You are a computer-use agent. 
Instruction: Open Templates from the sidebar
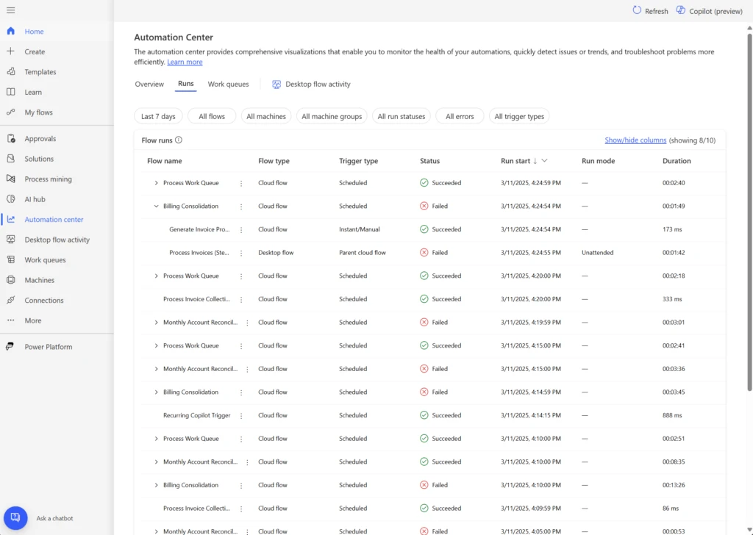[x=39, y=71]
